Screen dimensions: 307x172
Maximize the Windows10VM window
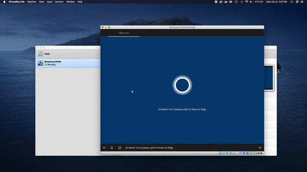click(109, 27)
